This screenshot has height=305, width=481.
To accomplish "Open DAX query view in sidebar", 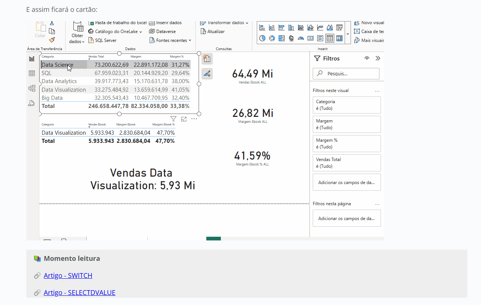I will pos(32,104).
